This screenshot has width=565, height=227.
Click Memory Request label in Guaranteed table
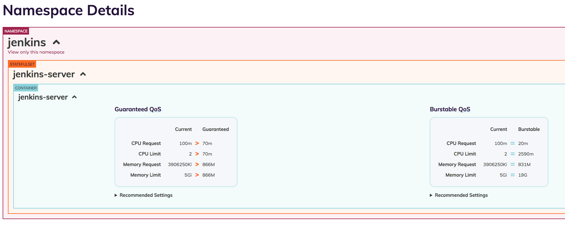(x=142, y=164)
